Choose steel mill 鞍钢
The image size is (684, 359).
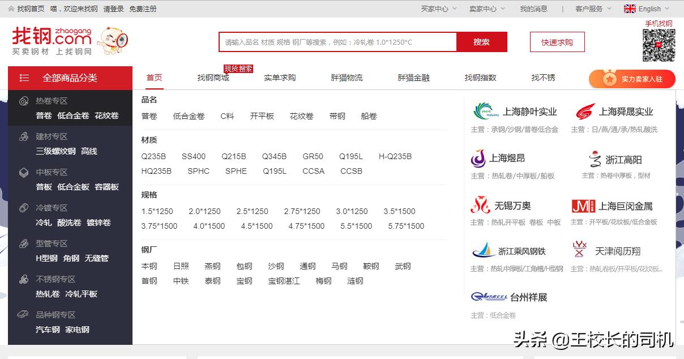[x=371, y=266]
